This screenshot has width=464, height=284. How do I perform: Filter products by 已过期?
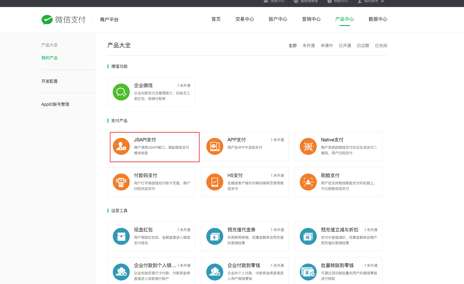(x=363, y=46)
